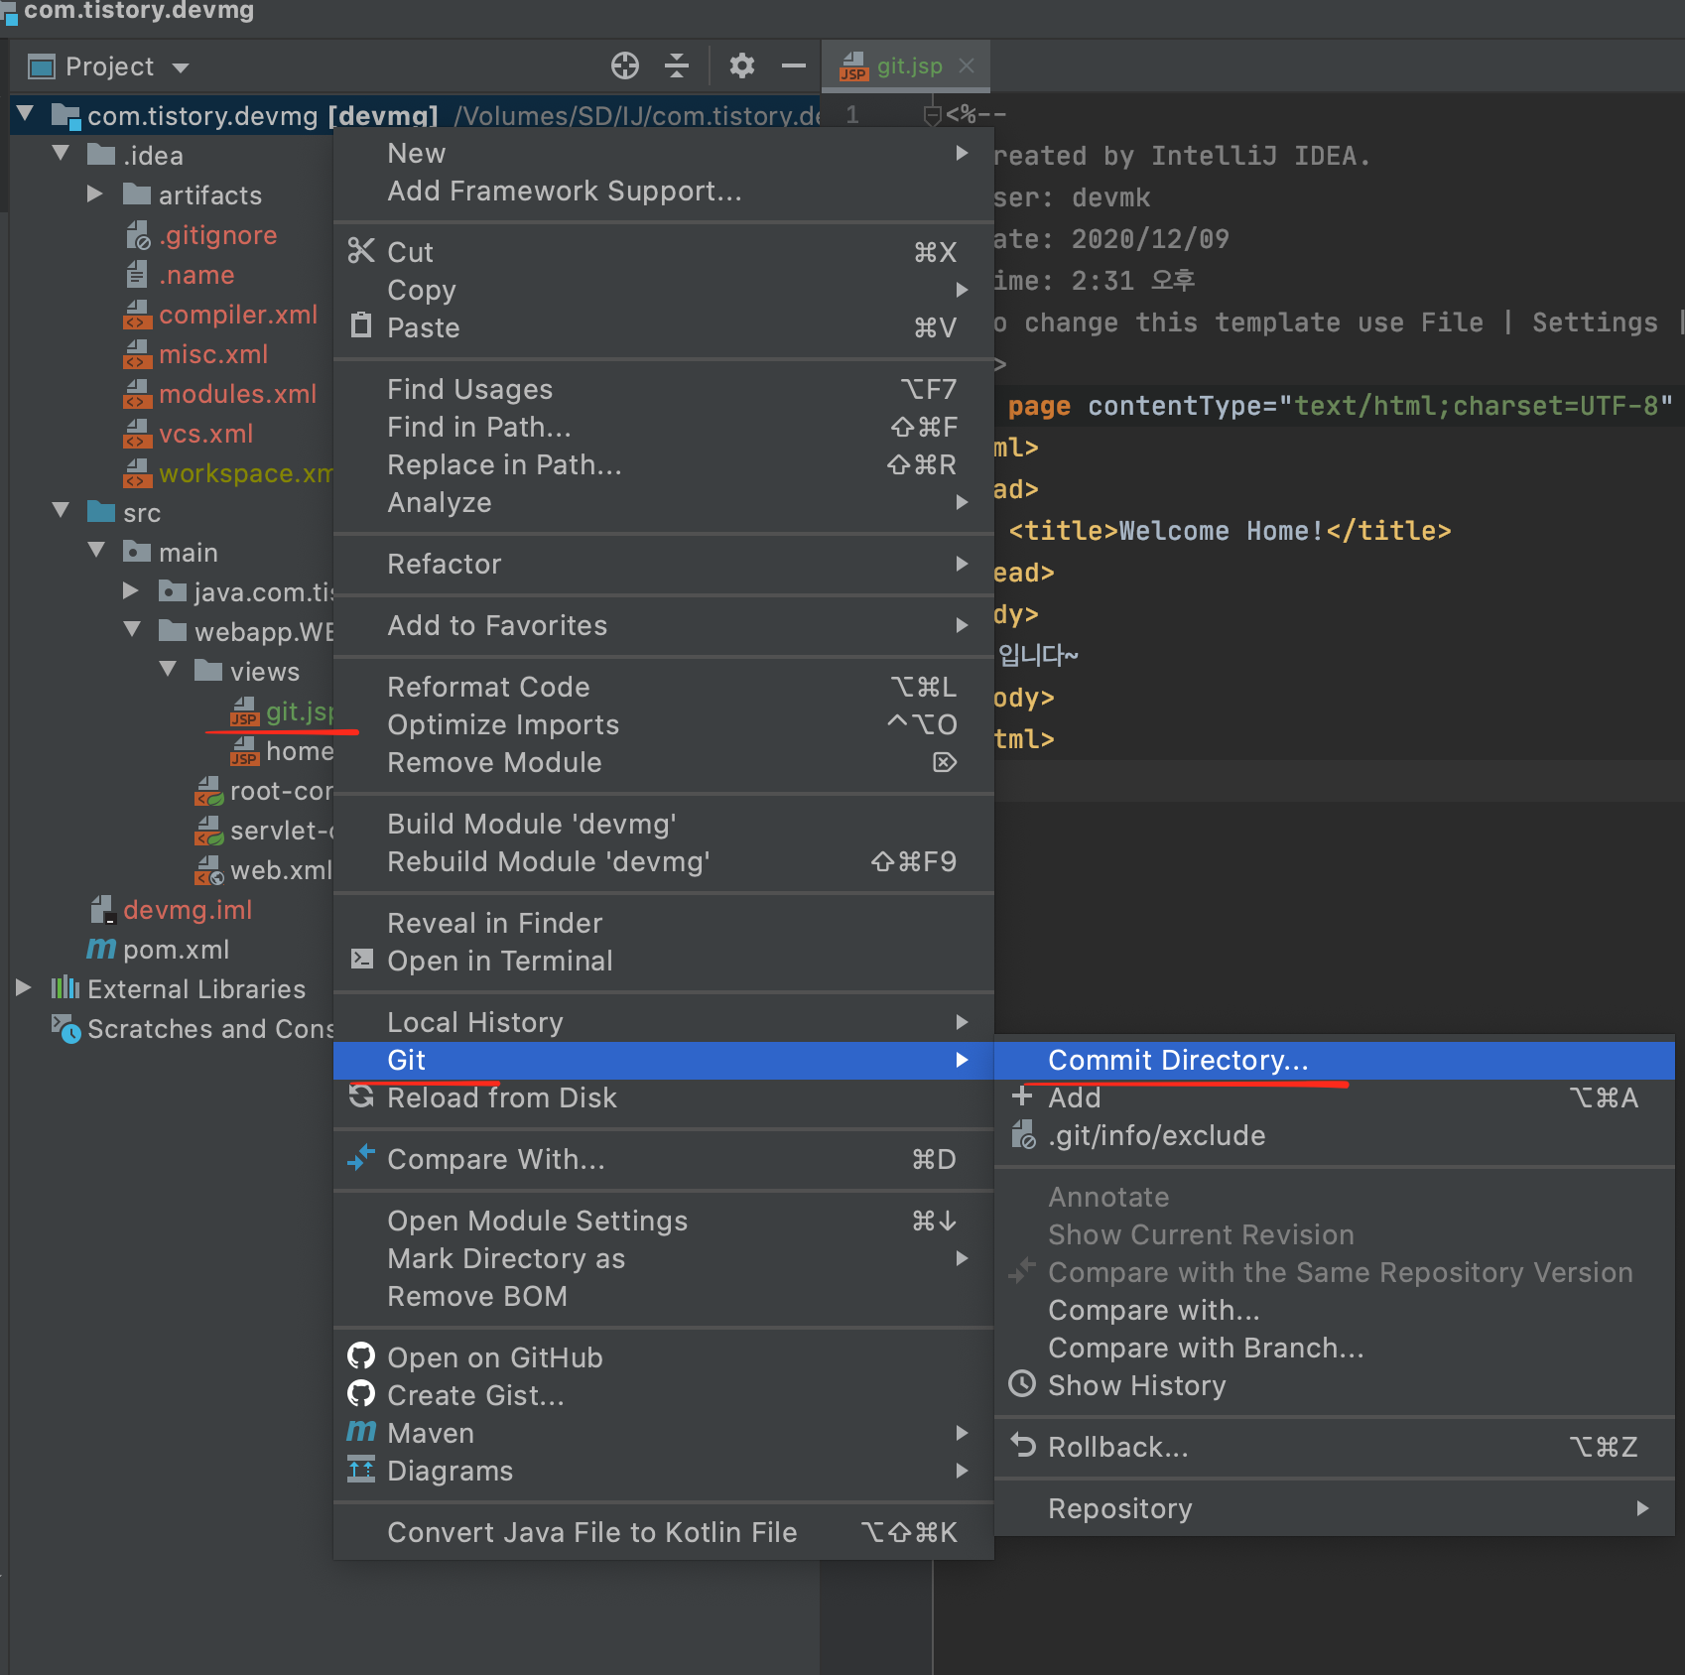
Task: Hide the Project panel with minus icon
Action: (x=794, y=66)
